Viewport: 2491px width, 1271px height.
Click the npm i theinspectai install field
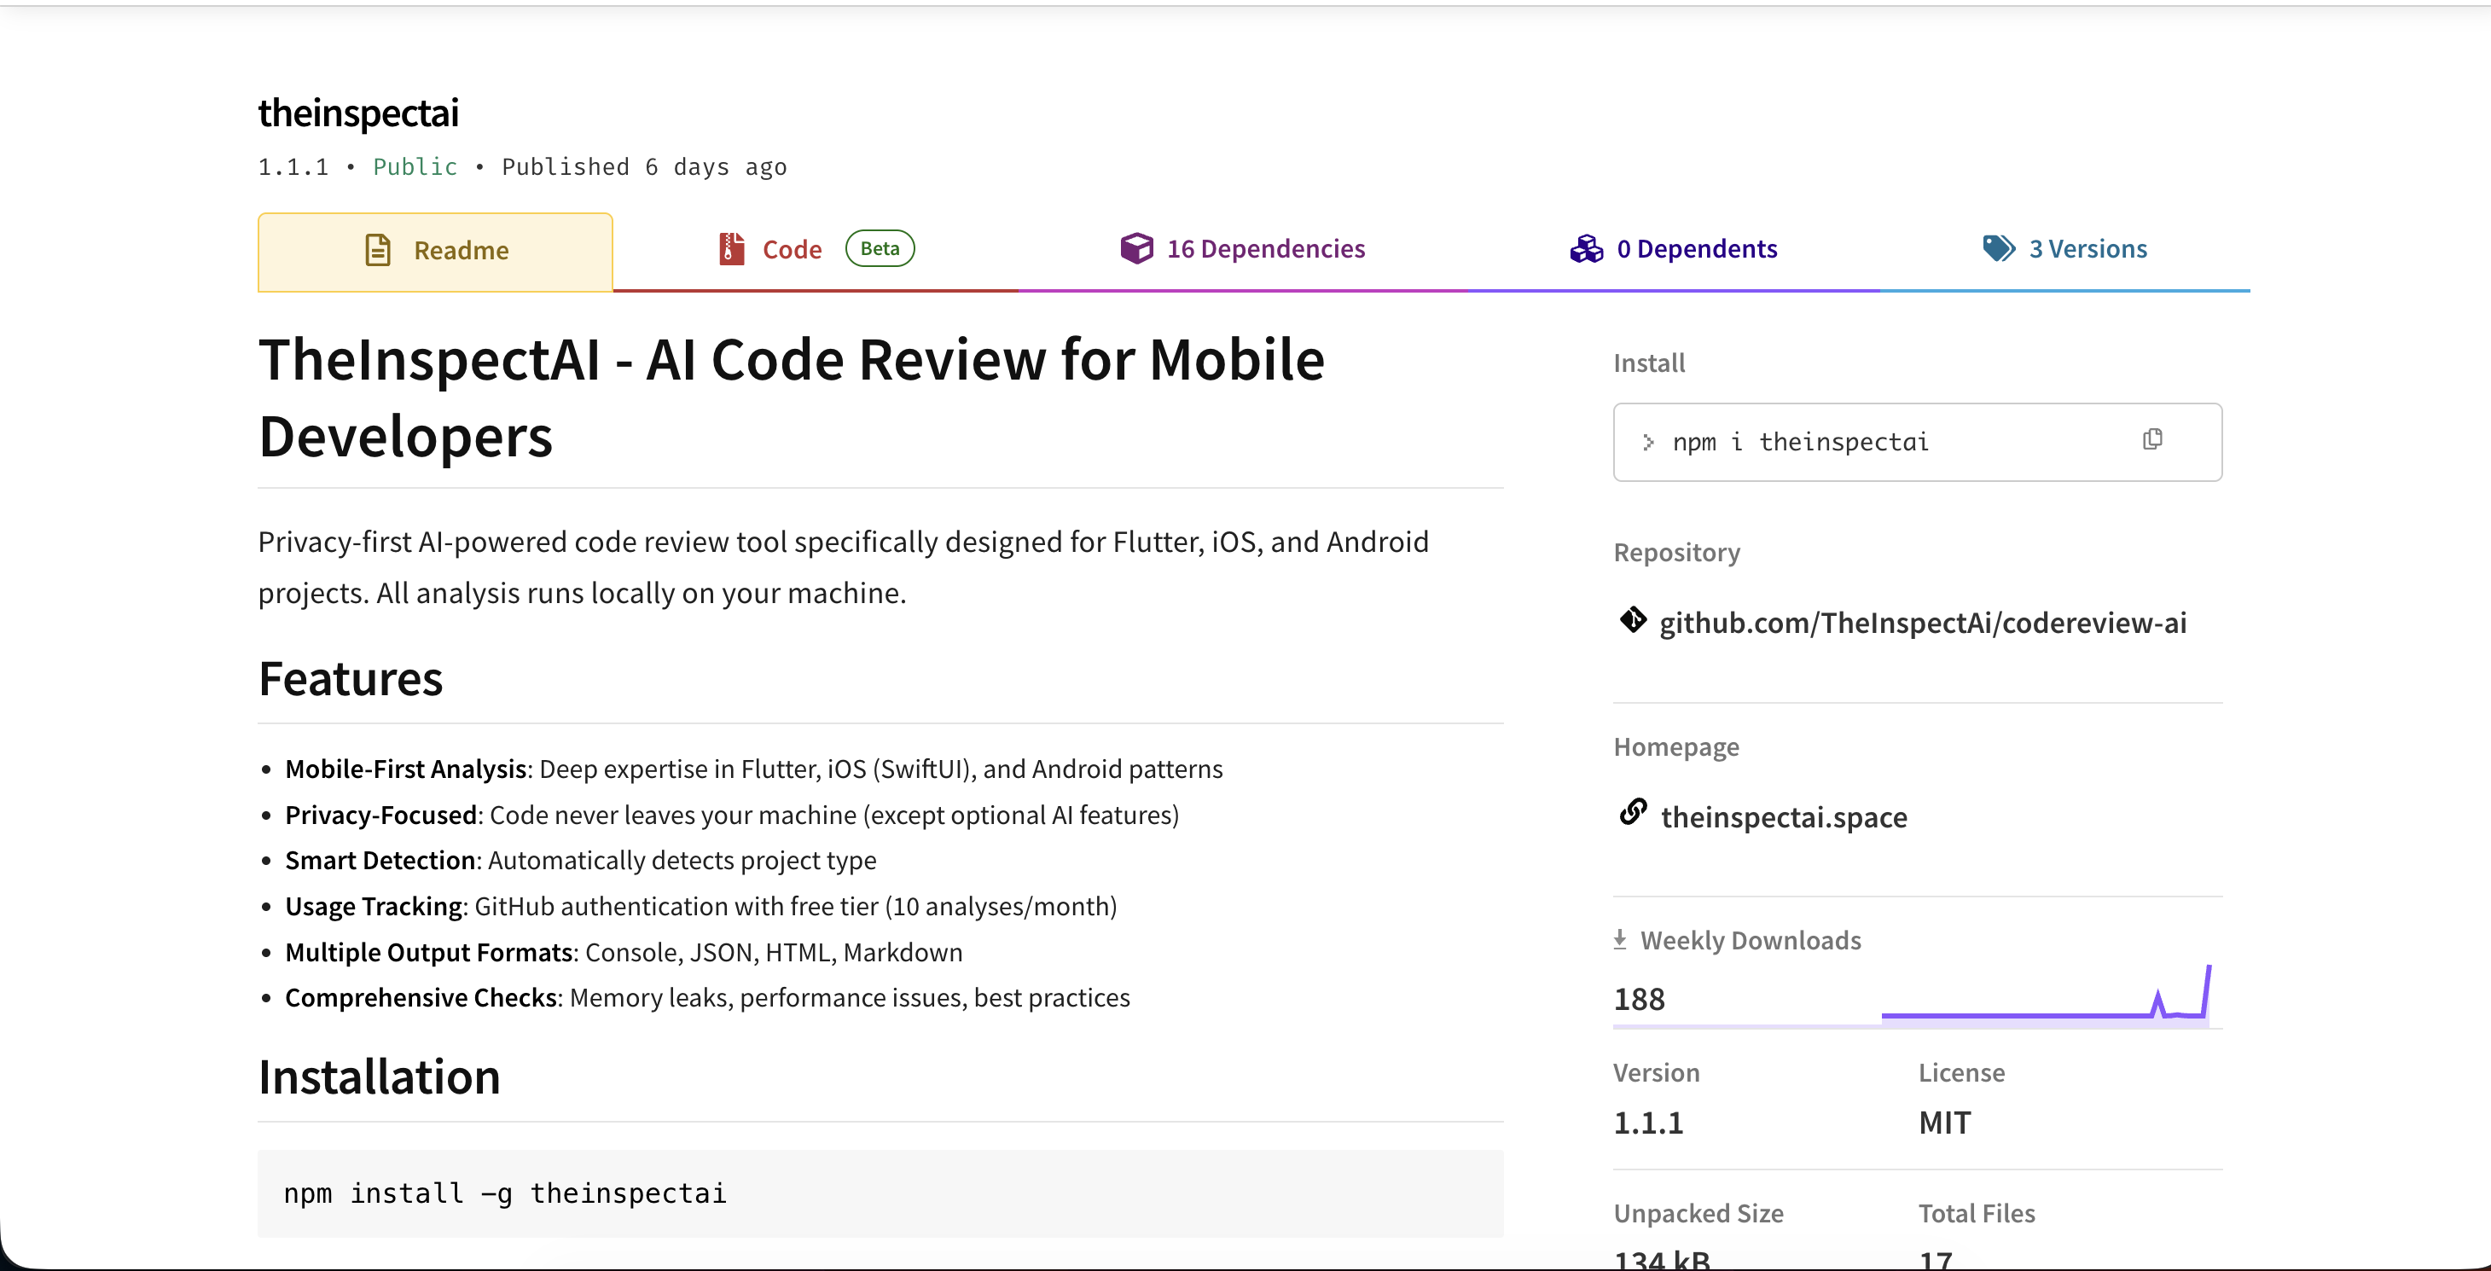click(1918, 442)
